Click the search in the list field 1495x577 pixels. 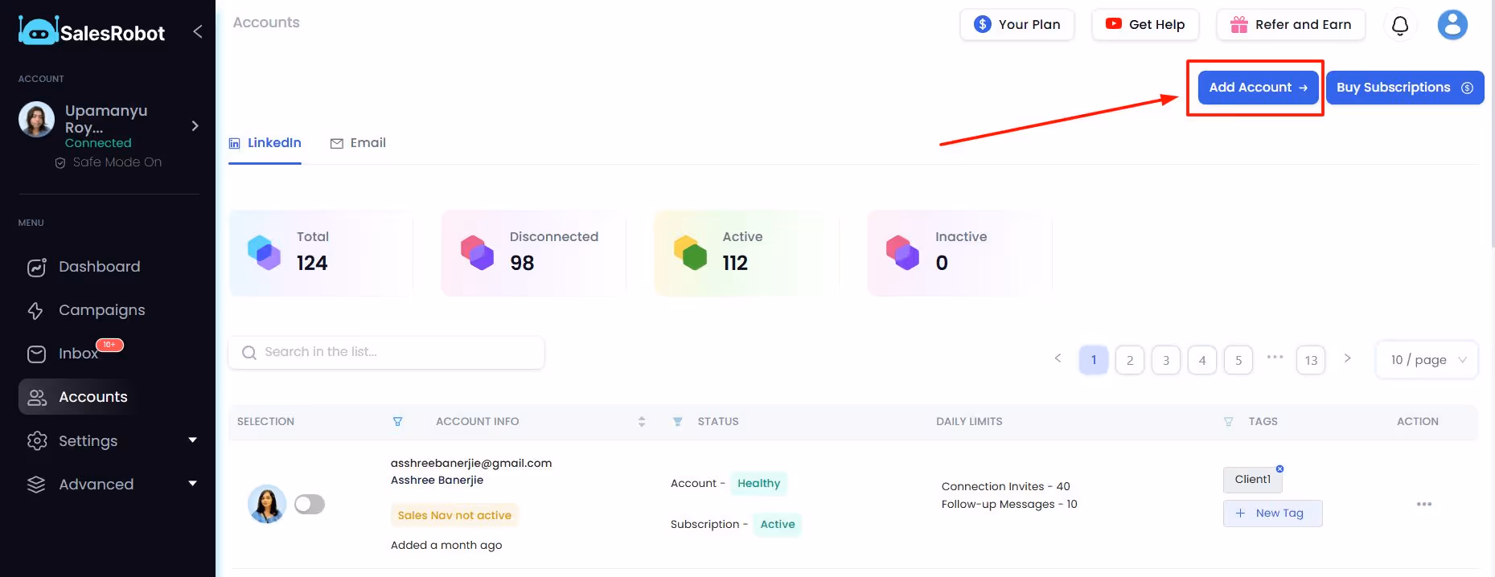tap(387, 353)
